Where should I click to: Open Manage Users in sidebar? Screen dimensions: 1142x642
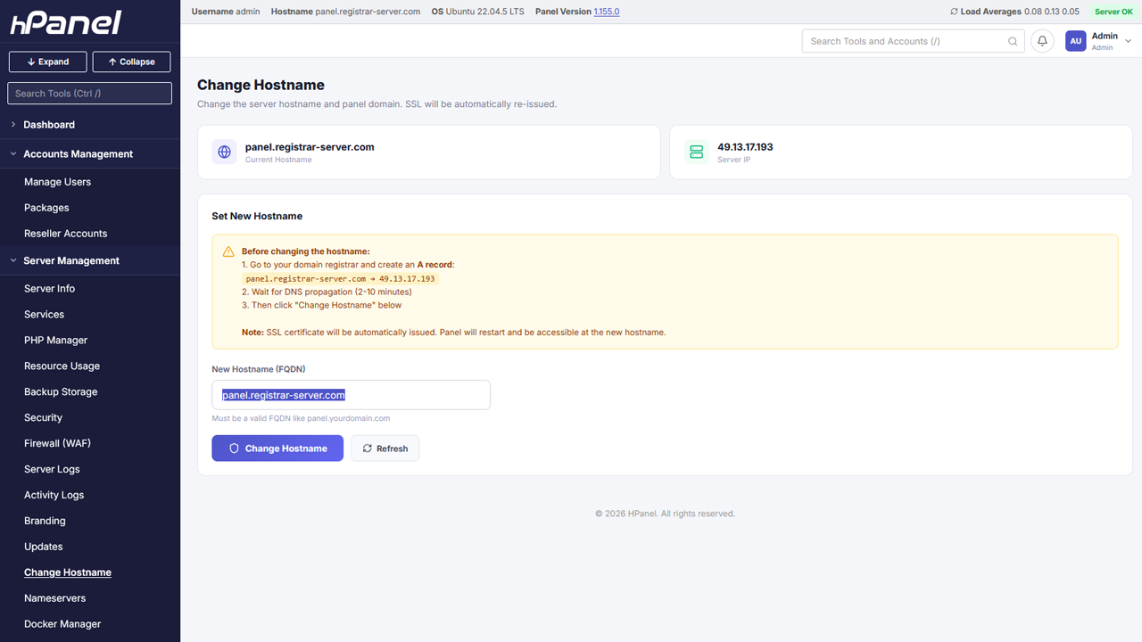pos(57,182)
